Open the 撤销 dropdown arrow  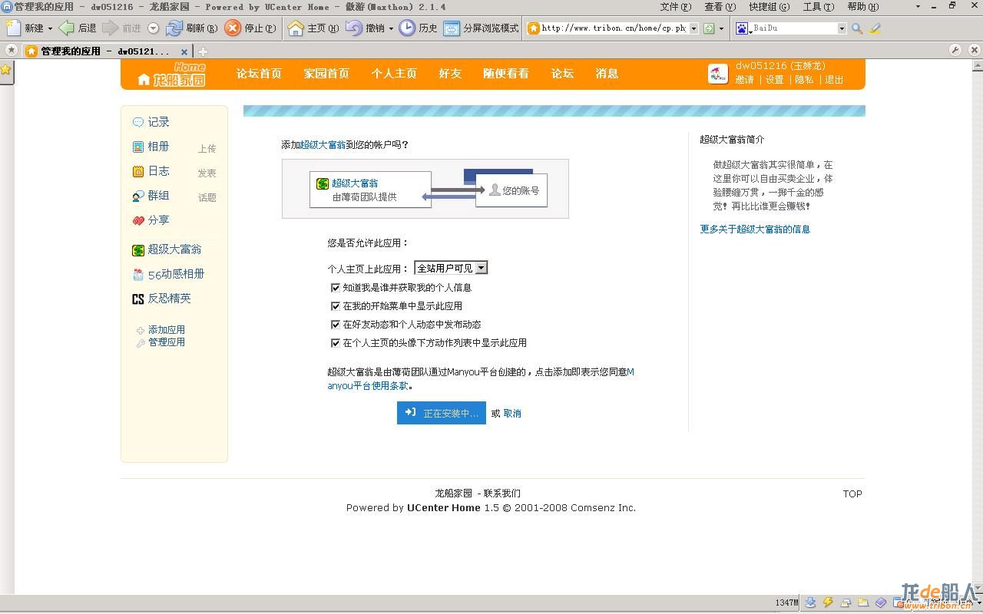391,28
